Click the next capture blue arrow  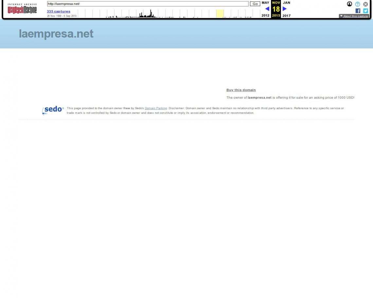(285, 9)
